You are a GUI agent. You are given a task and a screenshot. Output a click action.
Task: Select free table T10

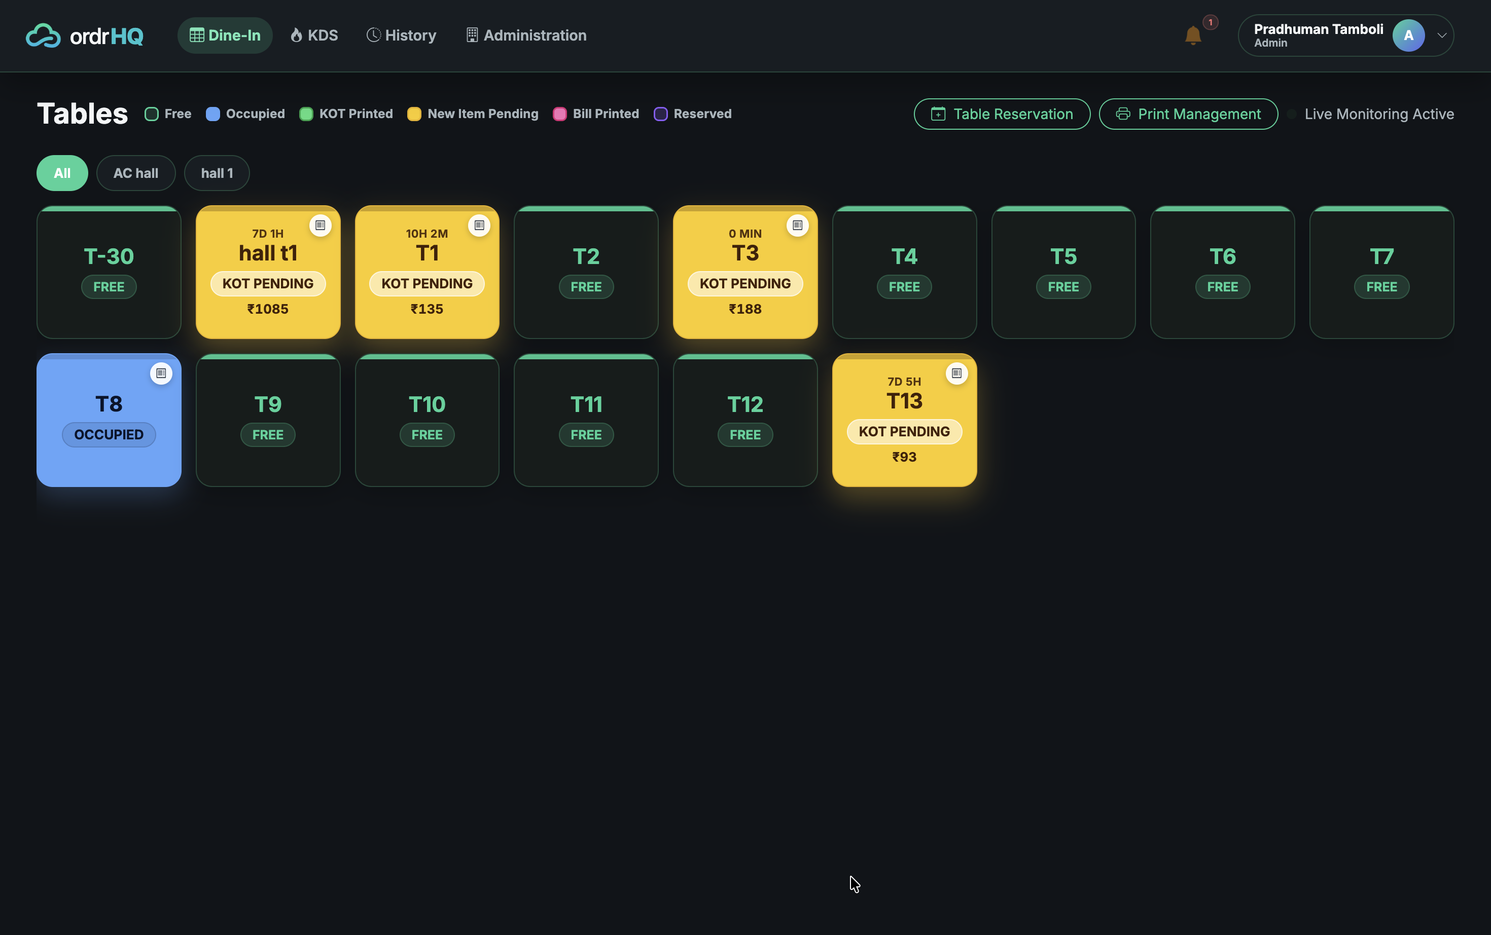(427, 420)
